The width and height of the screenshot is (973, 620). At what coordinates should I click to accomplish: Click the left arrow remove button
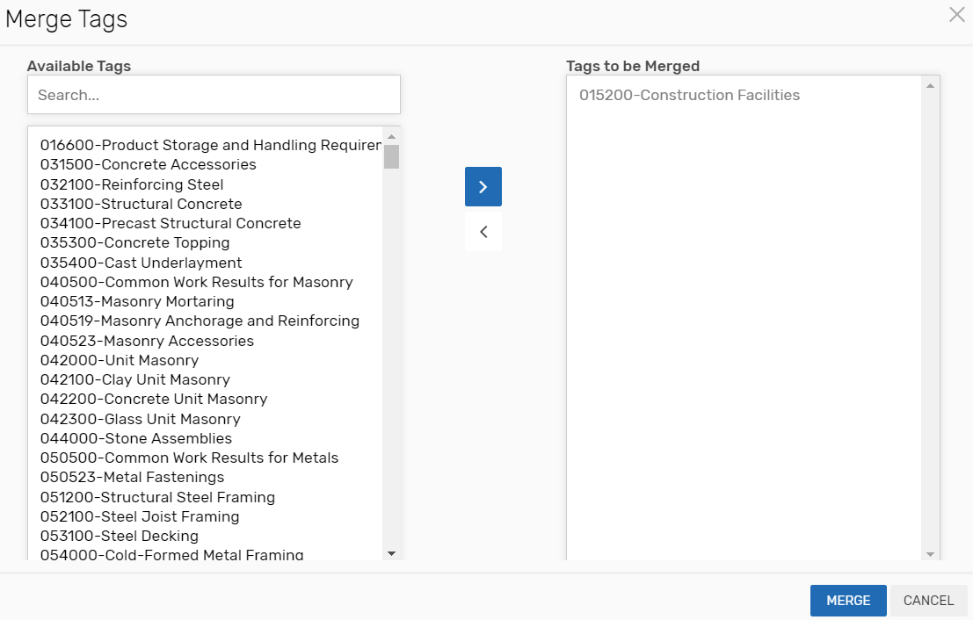[x=483, y=233]
